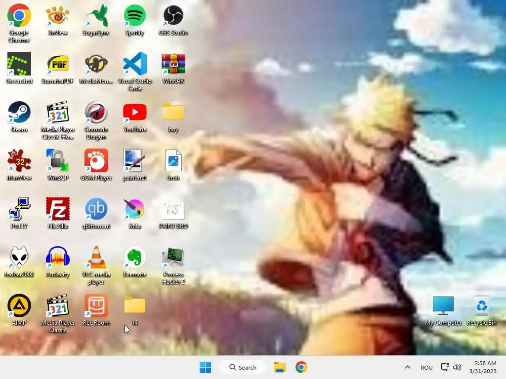Select the qBittorrent desktop icon
Viewport: 506px width, 379px height.
[x=96, y=209]
